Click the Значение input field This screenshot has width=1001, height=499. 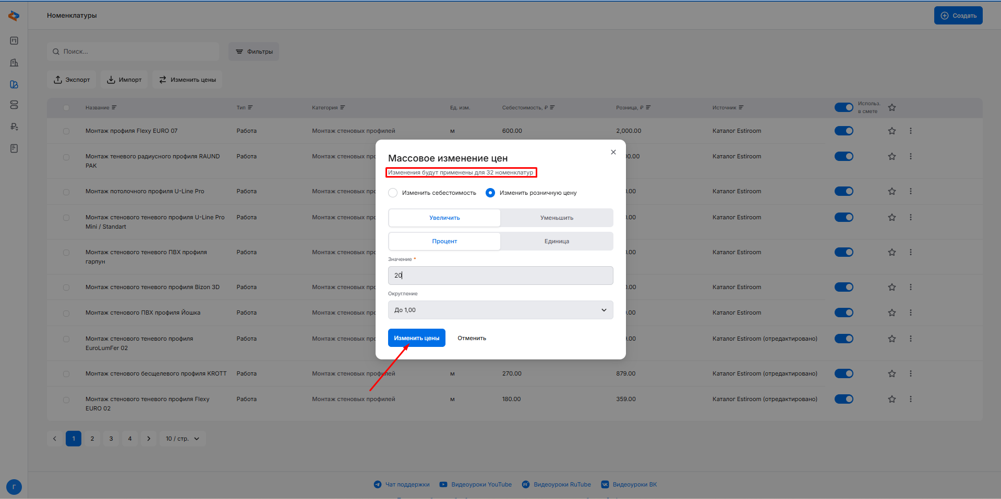[x=500, y=276]
